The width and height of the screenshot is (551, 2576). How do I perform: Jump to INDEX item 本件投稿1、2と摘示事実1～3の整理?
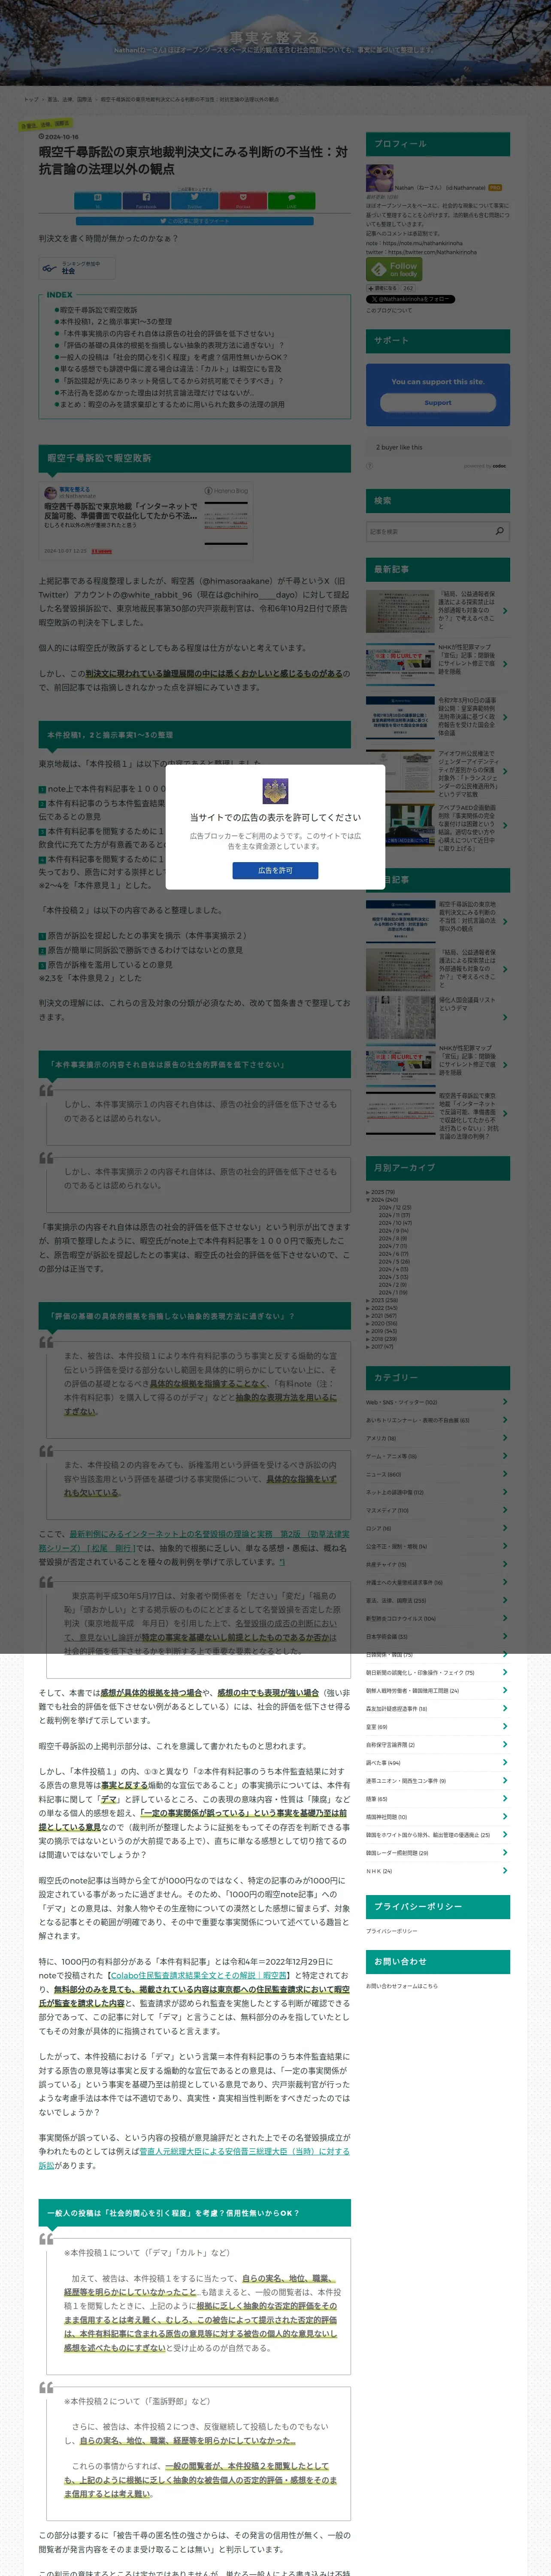[x=116, y=322]
